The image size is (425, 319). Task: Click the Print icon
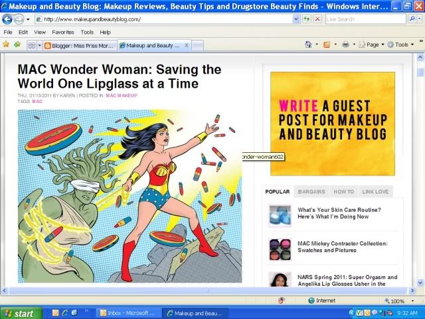[x=345, y=45]
